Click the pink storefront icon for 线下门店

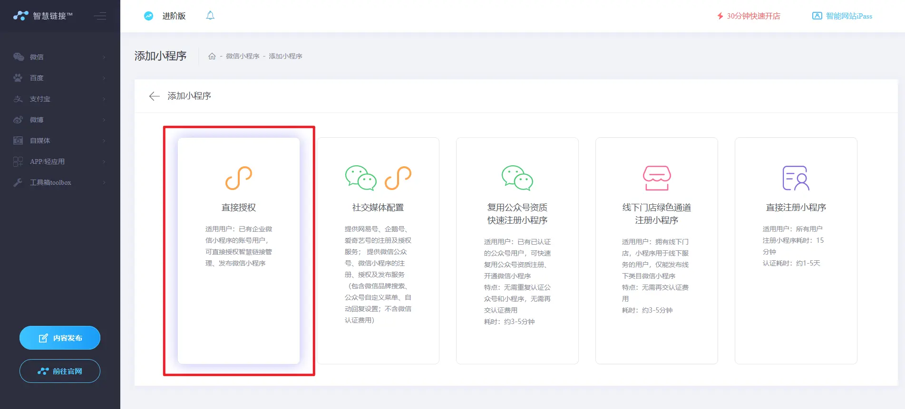click(657, 178)
